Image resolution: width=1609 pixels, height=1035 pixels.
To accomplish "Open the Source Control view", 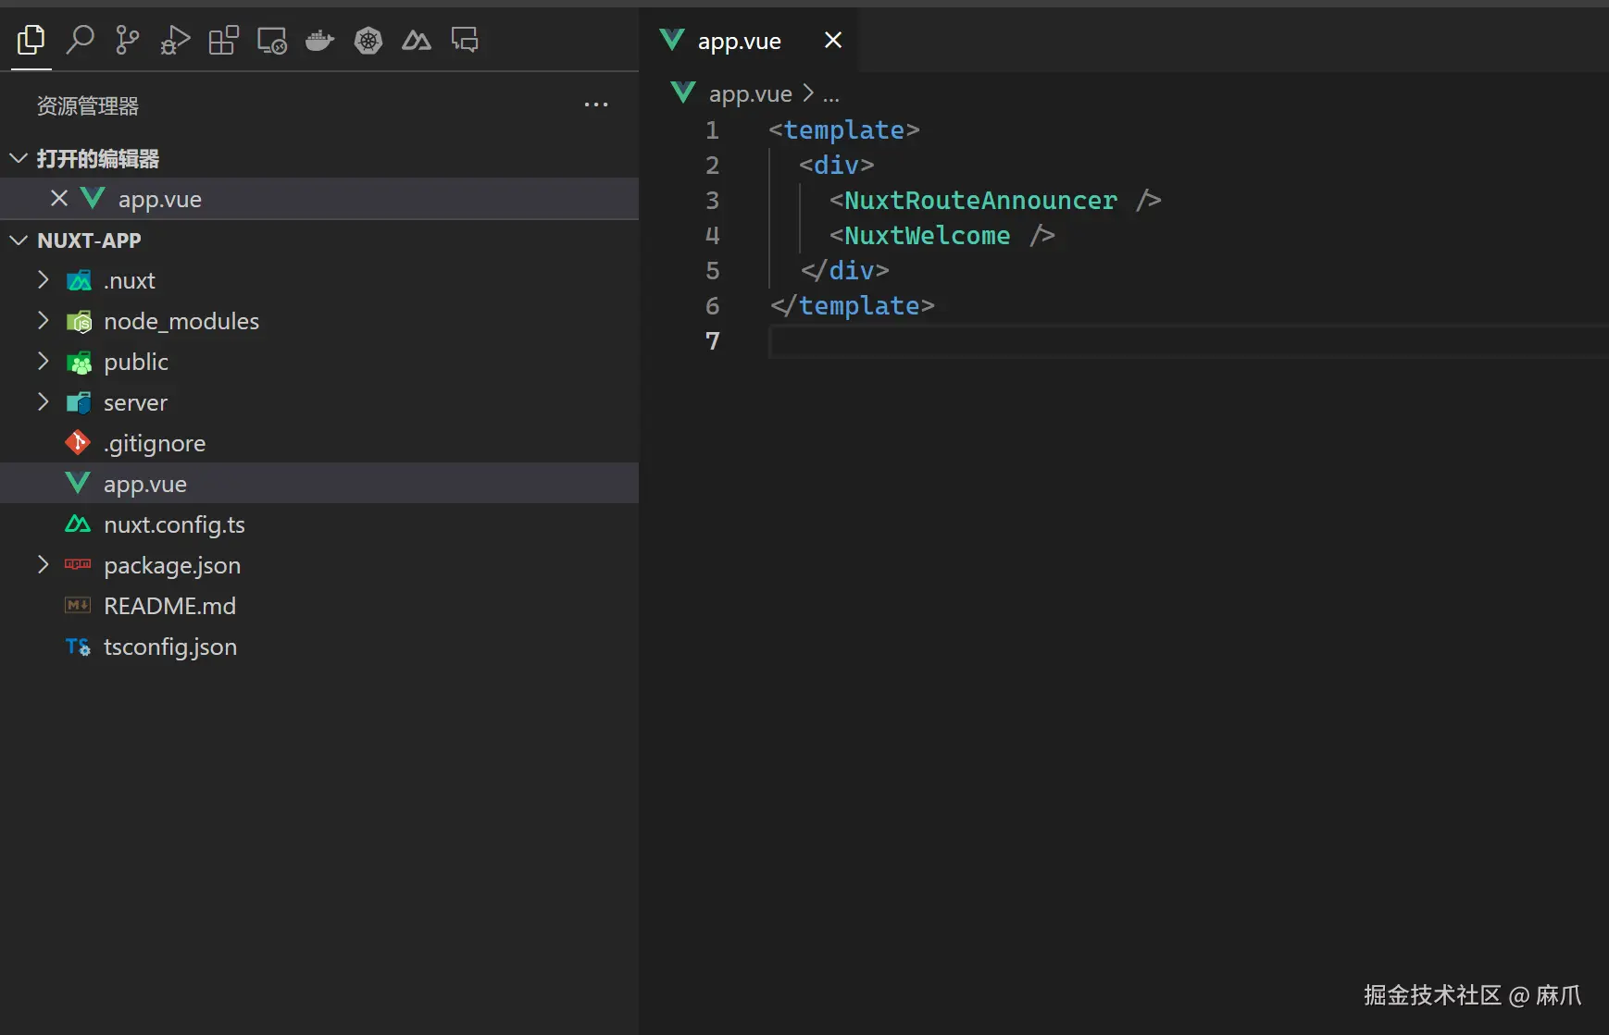I will (x=127, y=40).
